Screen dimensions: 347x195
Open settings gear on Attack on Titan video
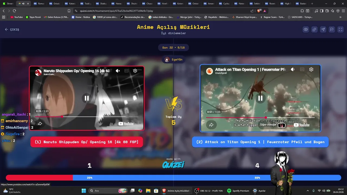pyautogui.click(x=311, y=69)
